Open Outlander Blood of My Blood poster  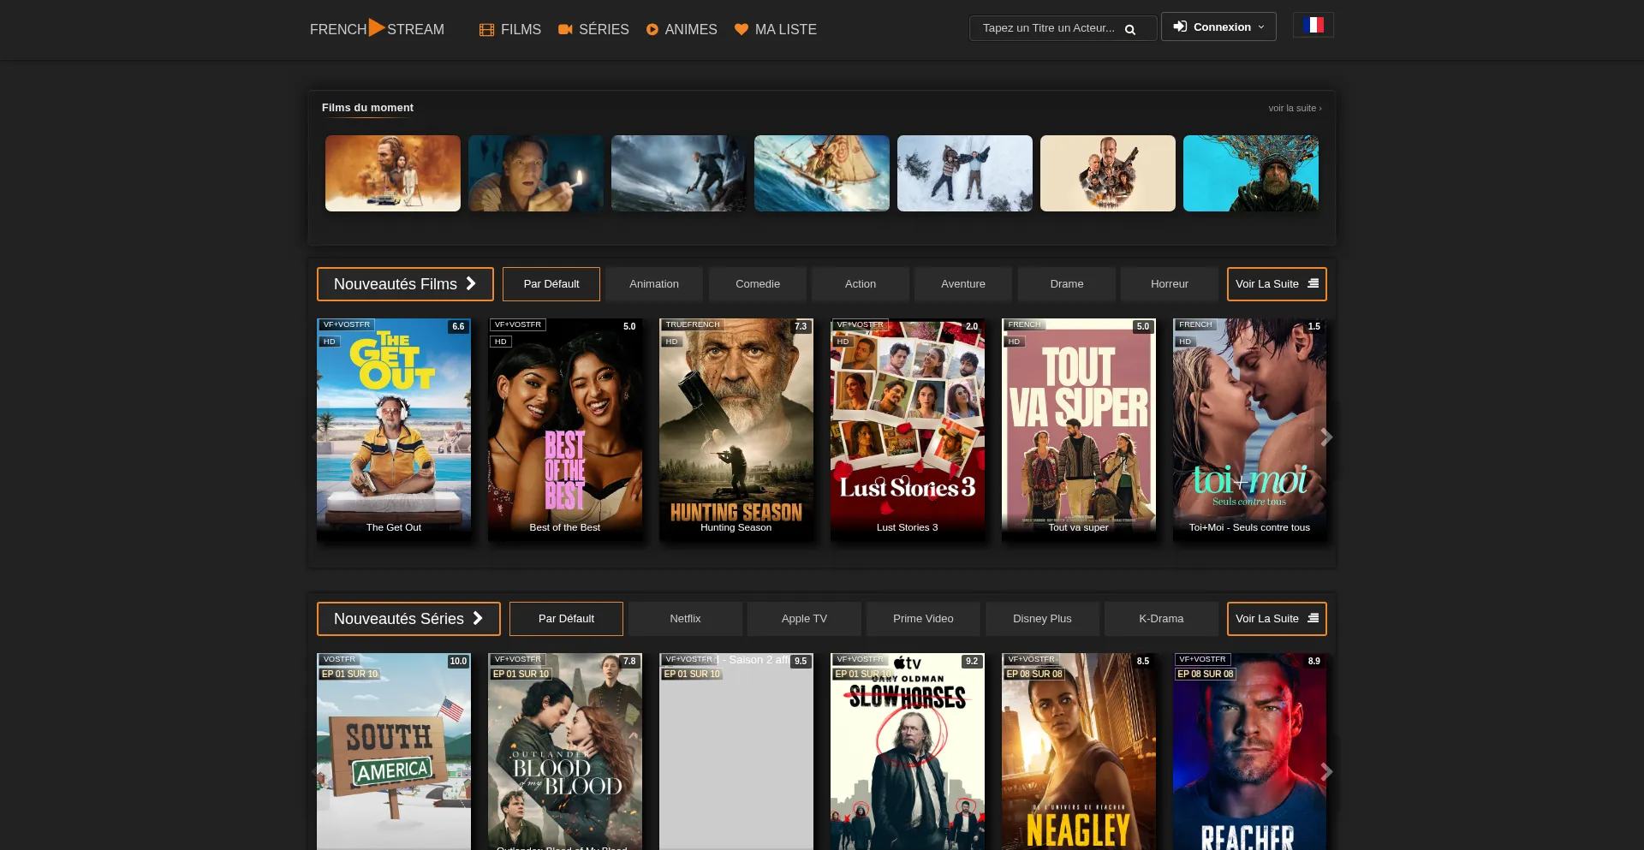[x=565, y=752]
